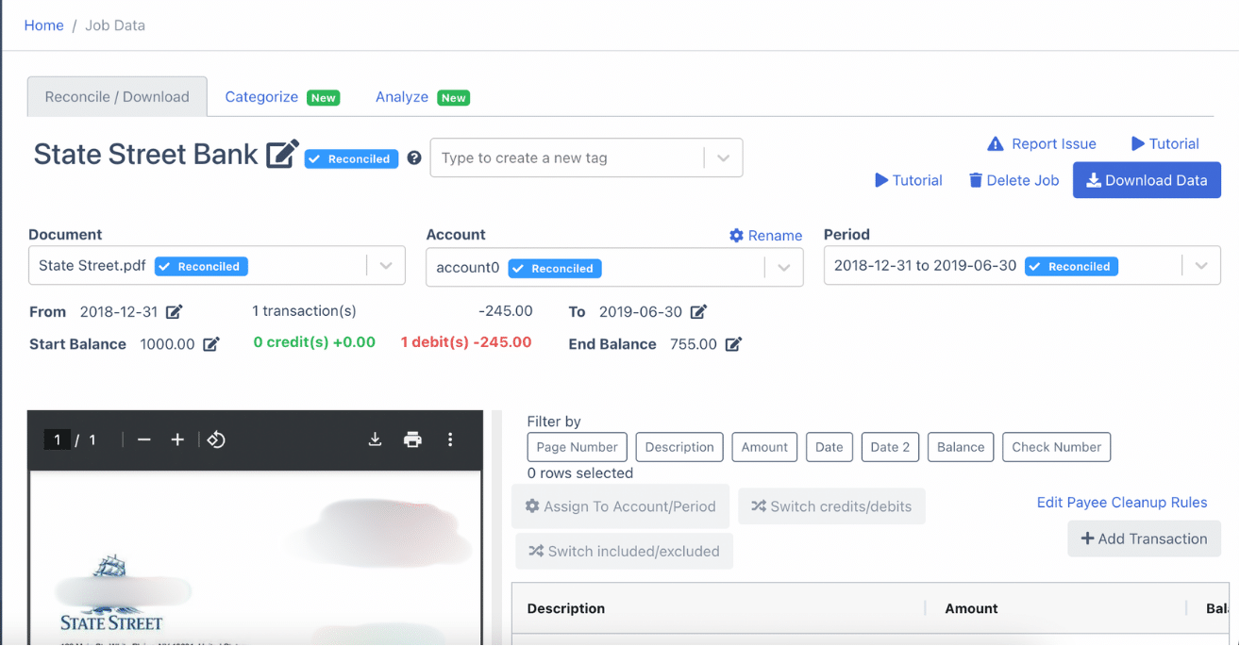Sort by Description column header
The width and height of the screenshot is (1240, 646).
pyautogui.click(x=566, y=608)
